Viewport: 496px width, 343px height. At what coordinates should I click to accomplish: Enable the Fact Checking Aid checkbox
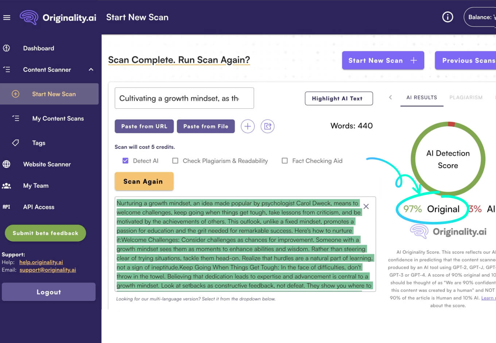285,161
